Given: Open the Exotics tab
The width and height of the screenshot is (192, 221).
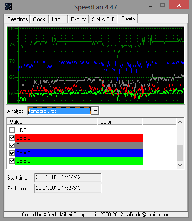Looking at the screenshot, I should click(79, 19).
